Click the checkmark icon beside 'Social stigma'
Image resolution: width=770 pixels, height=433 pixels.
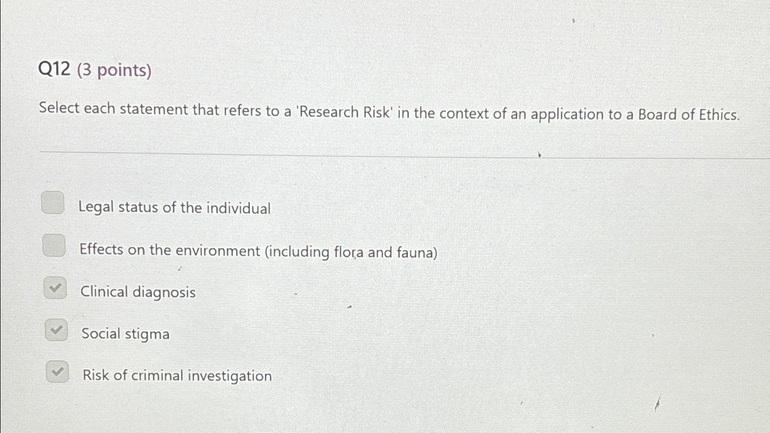coord(57,330)
